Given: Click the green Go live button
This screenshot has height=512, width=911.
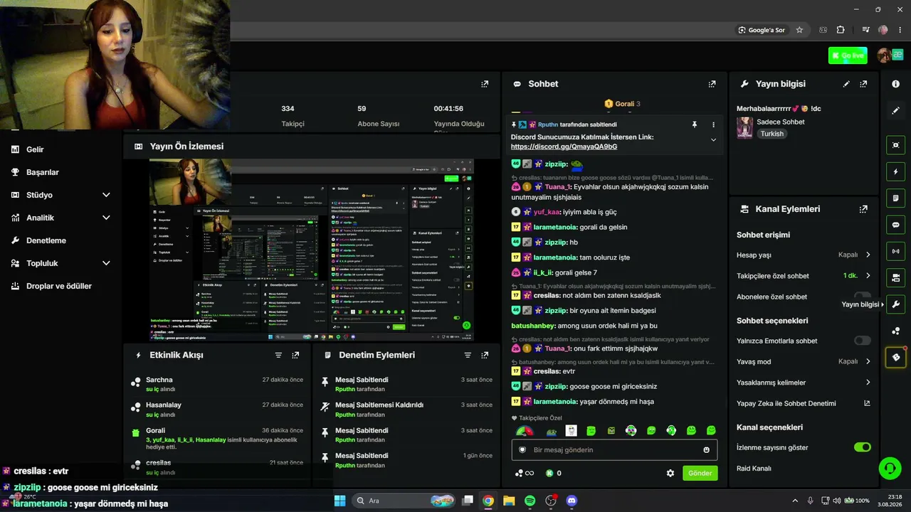Looking at the screenshot, I should click(848, 55).
